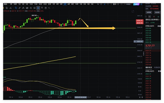Image resolution: width=164 pixels, height=103 pixels.
Task: Select the filter funnel icon
Action: 42,8
